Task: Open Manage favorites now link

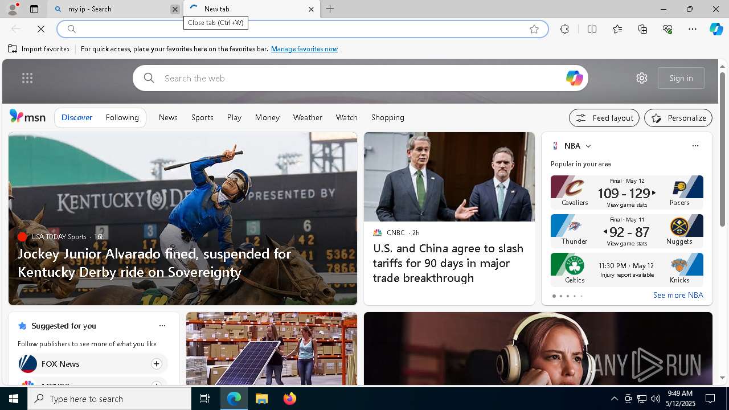Action: click(x=304, y=49)
